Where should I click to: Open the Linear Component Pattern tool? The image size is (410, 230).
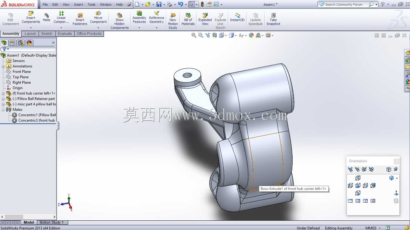tap(61, 17)
